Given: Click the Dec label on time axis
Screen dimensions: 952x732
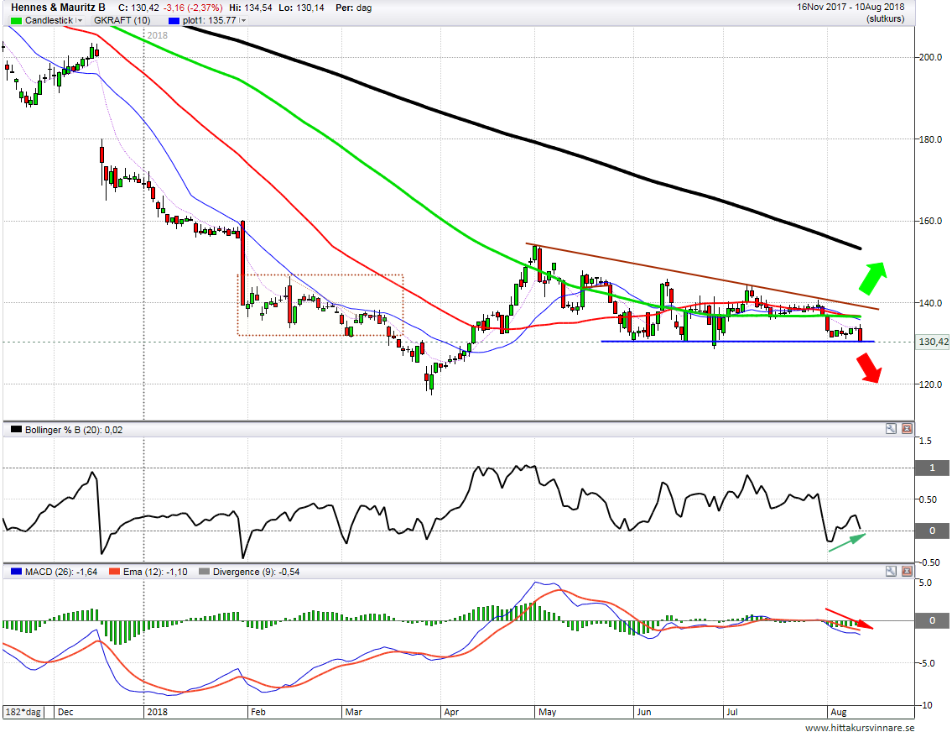Looking at the screenshot, I should point(65,712).
